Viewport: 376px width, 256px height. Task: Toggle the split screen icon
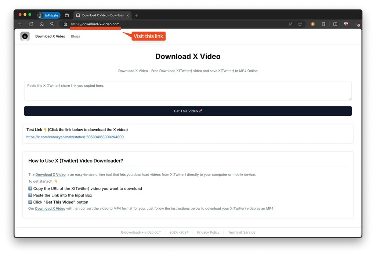[x=335, y=24]
